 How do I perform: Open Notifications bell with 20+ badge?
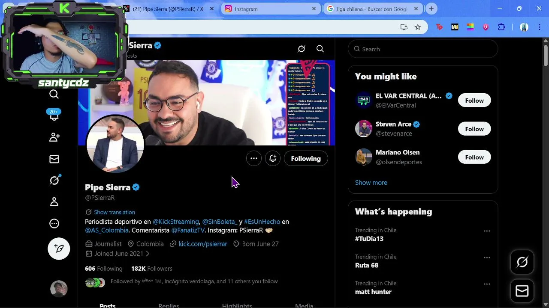point(54,115)
